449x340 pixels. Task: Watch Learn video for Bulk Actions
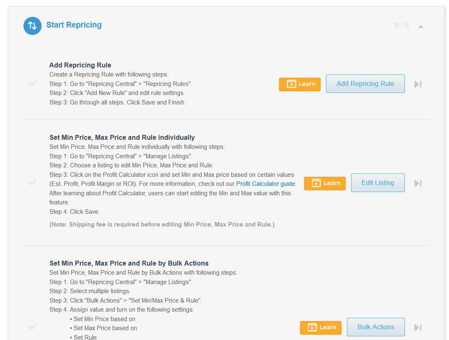click(x=321, y=328)
